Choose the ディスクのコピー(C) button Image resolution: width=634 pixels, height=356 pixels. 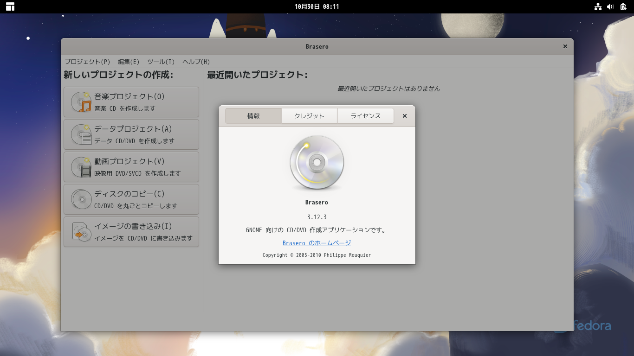click(131, 199)
